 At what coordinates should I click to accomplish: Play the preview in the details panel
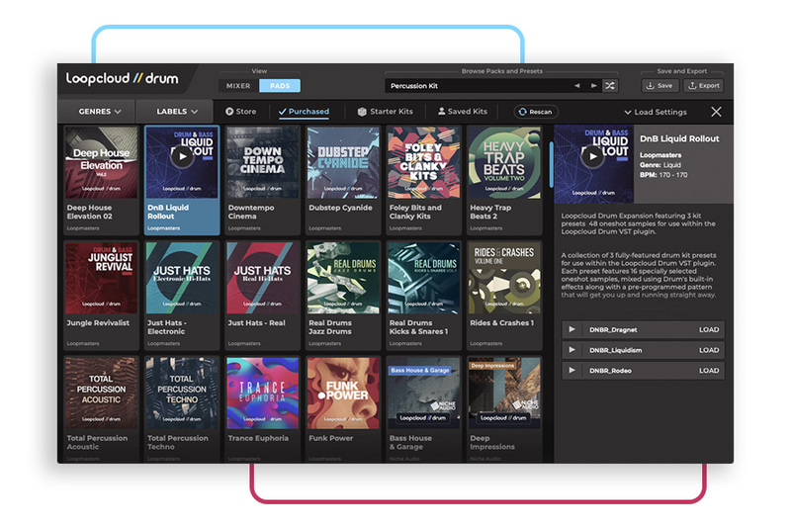pyautogui.click(x=592, y=155)
